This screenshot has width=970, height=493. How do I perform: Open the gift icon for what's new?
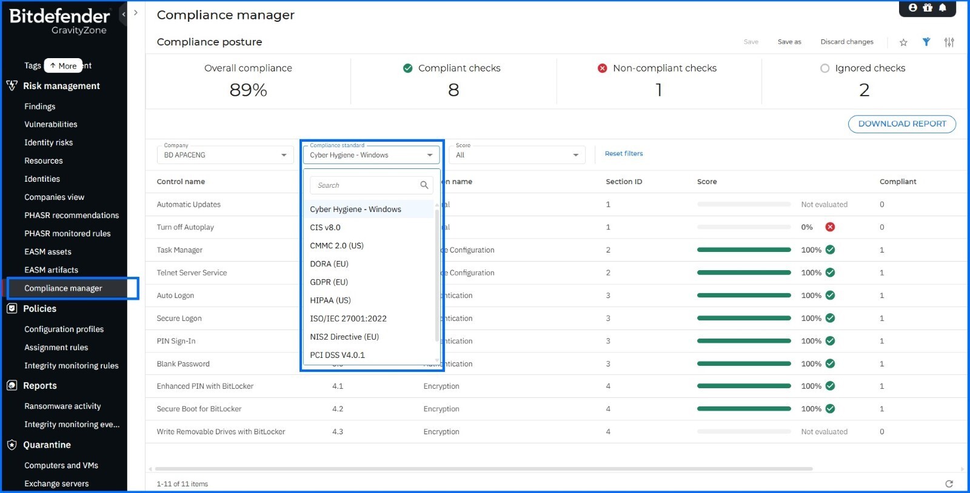pyautogui.click(x=928, y=8)
